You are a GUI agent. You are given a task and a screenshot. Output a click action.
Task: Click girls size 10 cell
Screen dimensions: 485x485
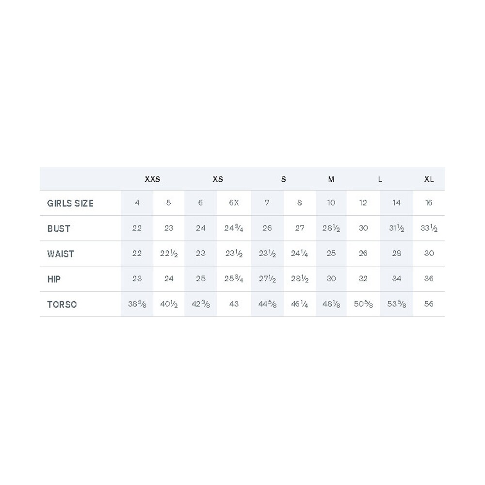click(331, 203)
